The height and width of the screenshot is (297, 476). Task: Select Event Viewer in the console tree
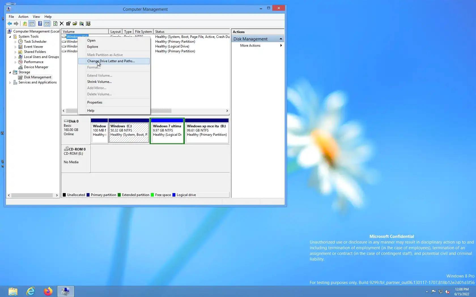click(33, 47)
